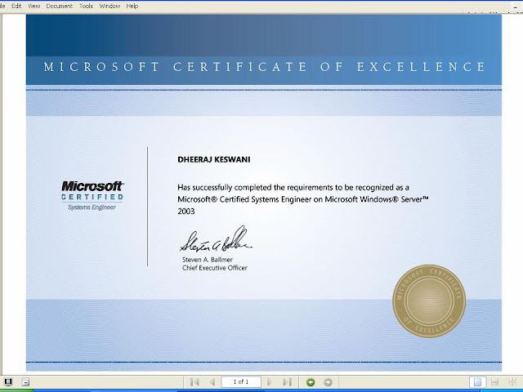Open the View menu

[34, 6]
